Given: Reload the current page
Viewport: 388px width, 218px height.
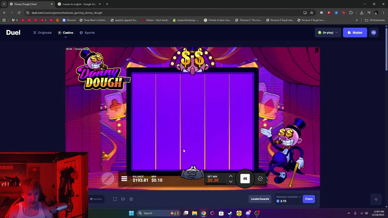Looking at the screenshot, I should tap(19, 13).
